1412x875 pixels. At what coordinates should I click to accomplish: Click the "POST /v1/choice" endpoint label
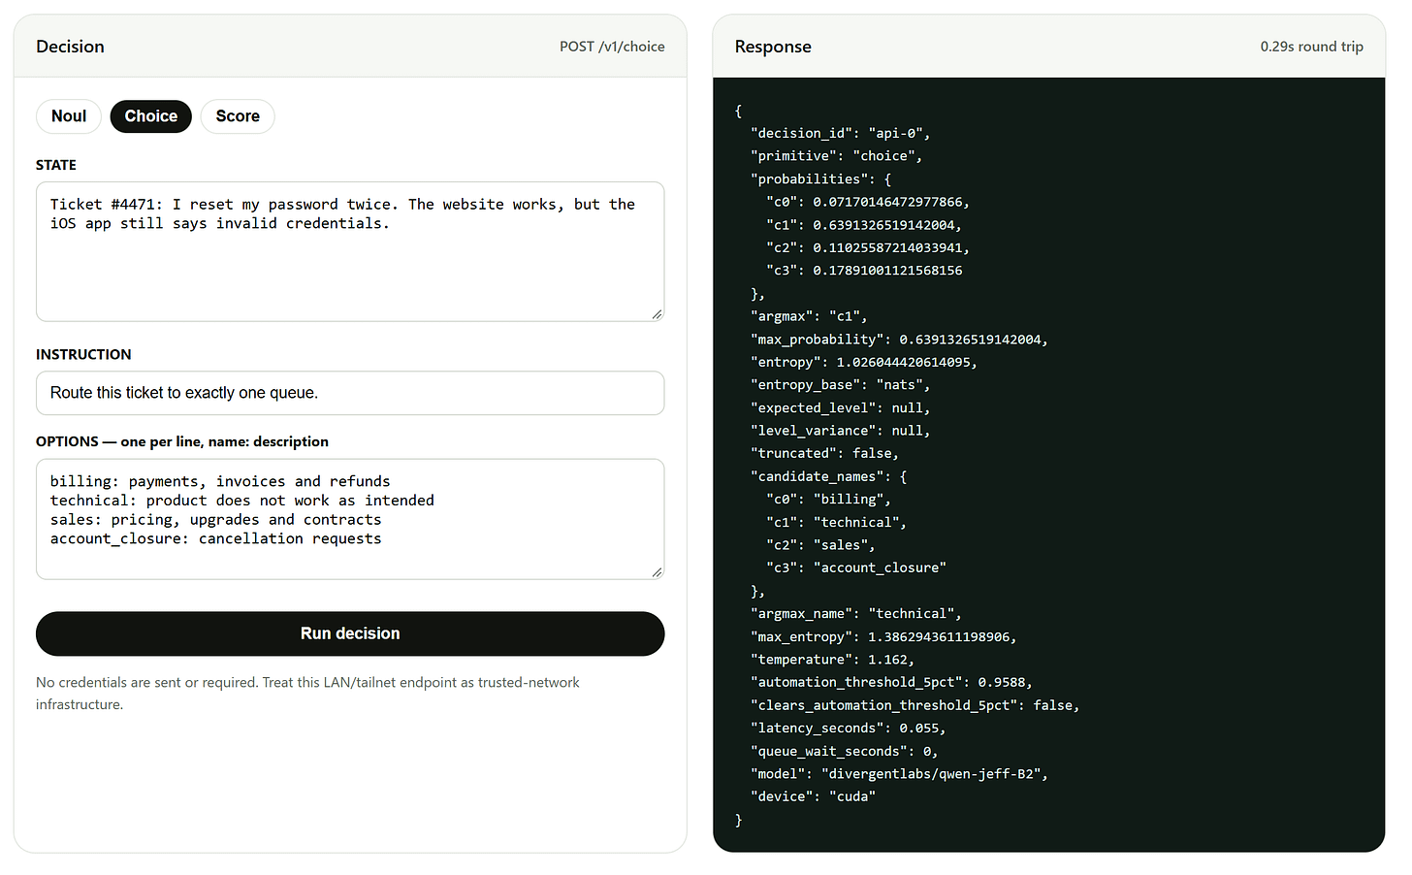point(612,47)
